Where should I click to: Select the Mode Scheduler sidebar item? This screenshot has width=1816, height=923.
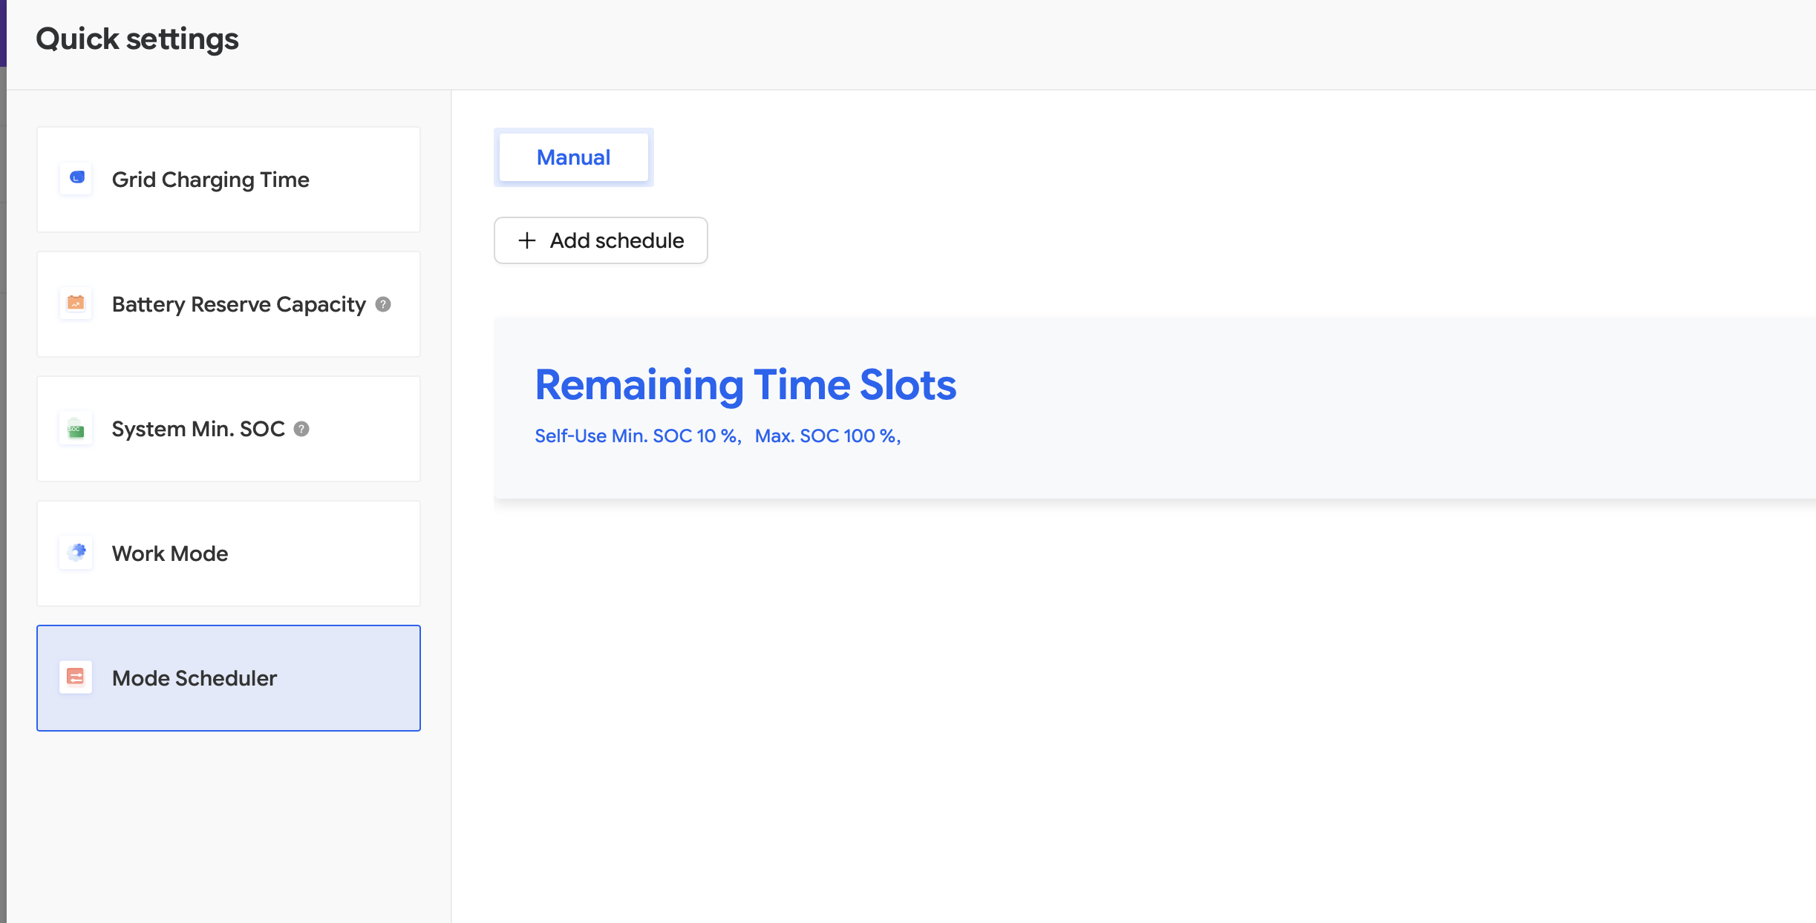[x=228, y=678]
